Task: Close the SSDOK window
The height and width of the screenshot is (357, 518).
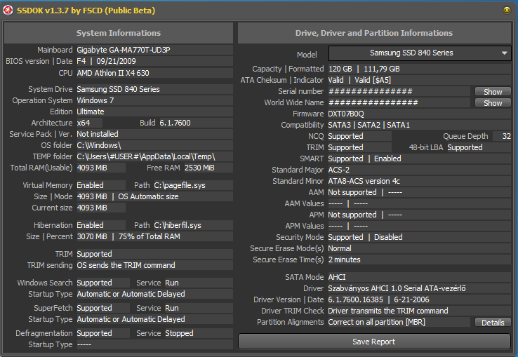Action: [x=507, y=11]
